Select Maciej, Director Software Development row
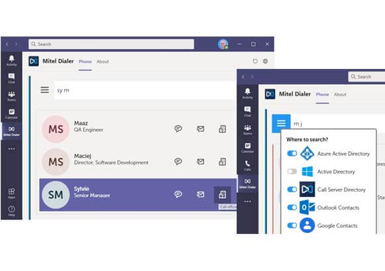Viewport: 385px width, 271px height. tap(138, 162)
